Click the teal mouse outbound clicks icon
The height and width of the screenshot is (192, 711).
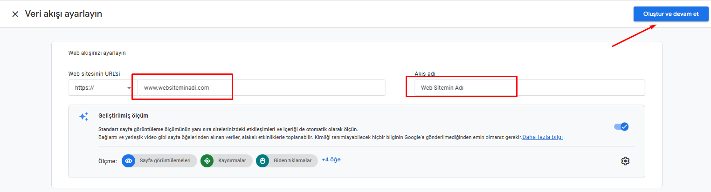pos(262,161)
